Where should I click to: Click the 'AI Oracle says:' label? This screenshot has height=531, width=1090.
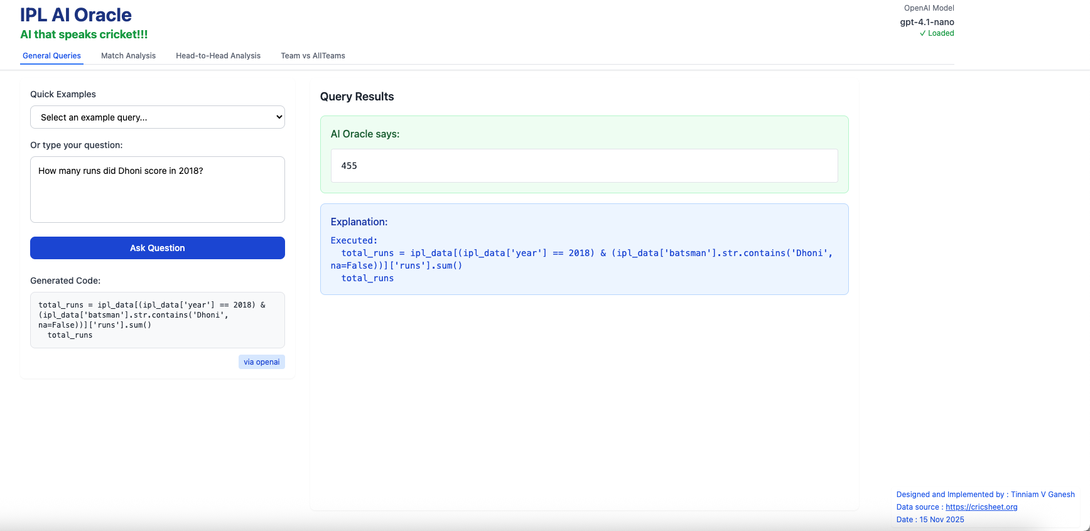tap(365, 134)
